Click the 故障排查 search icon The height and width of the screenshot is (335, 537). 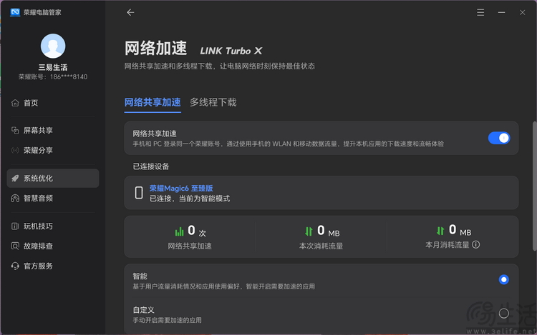[x=15, y=246]
